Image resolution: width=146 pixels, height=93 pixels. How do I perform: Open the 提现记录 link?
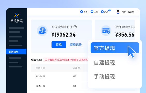[76, 45]
